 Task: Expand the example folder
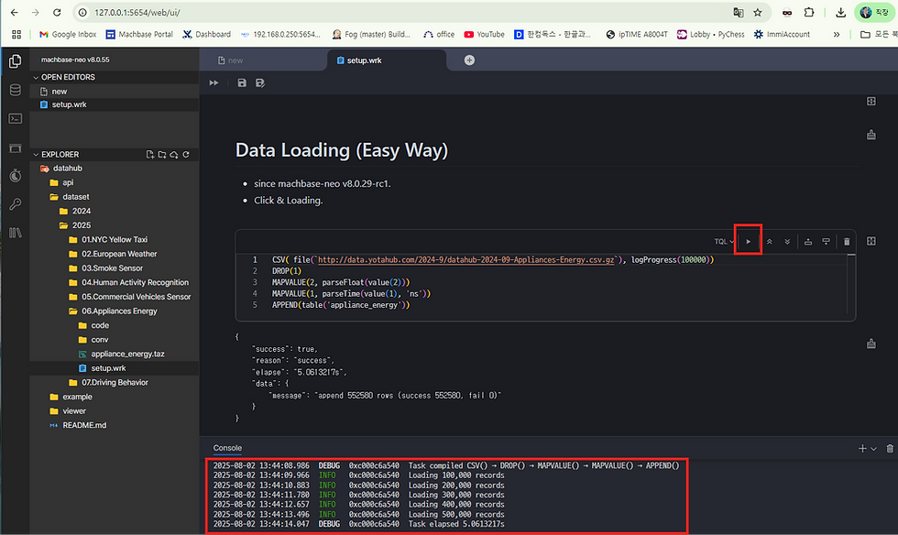point(115,398)
